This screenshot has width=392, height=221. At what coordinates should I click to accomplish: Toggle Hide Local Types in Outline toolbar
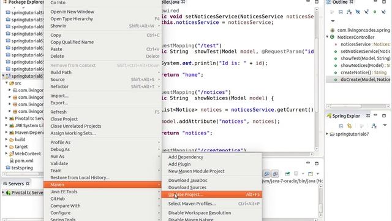pos(383,12)
